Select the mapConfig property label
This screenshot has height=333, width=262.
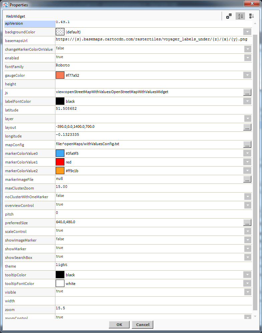14,145
